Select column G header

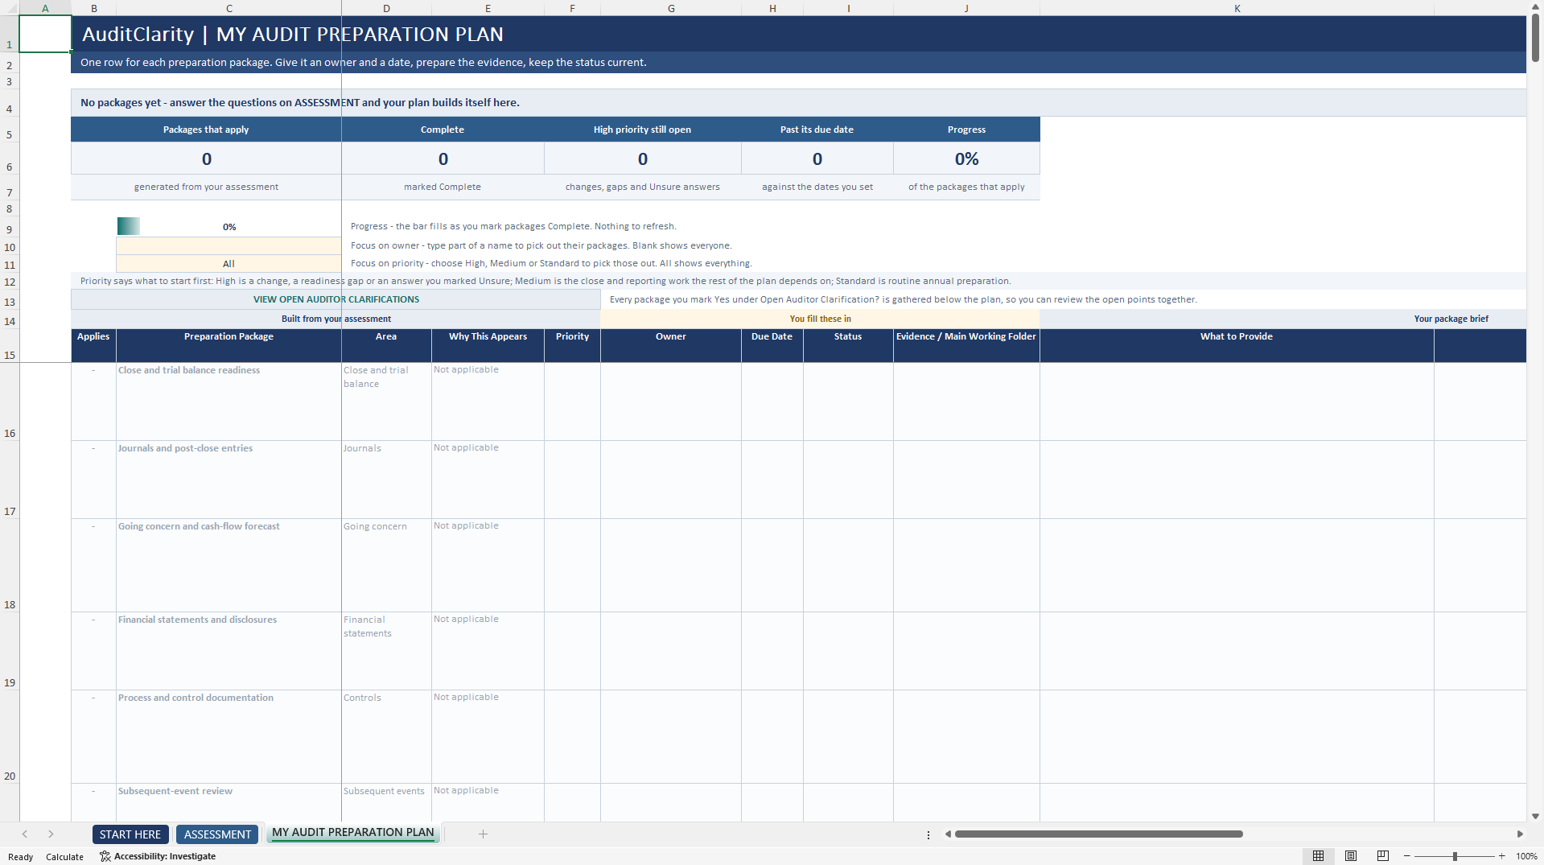(x=671, y=8)
